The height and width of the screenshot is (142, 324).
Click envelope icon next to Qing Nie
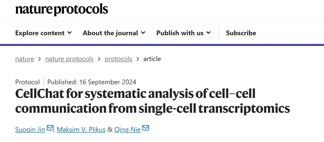click(x=145, y=128)
